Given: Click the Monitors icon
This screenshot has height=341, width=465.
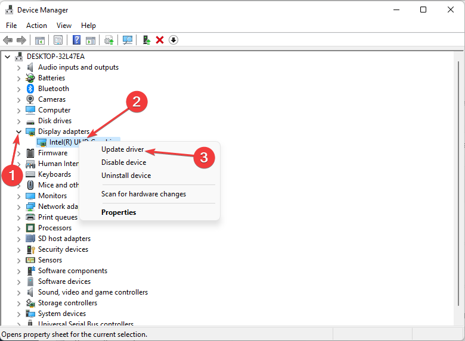Looking at the screenshot, I should point(30,196).
